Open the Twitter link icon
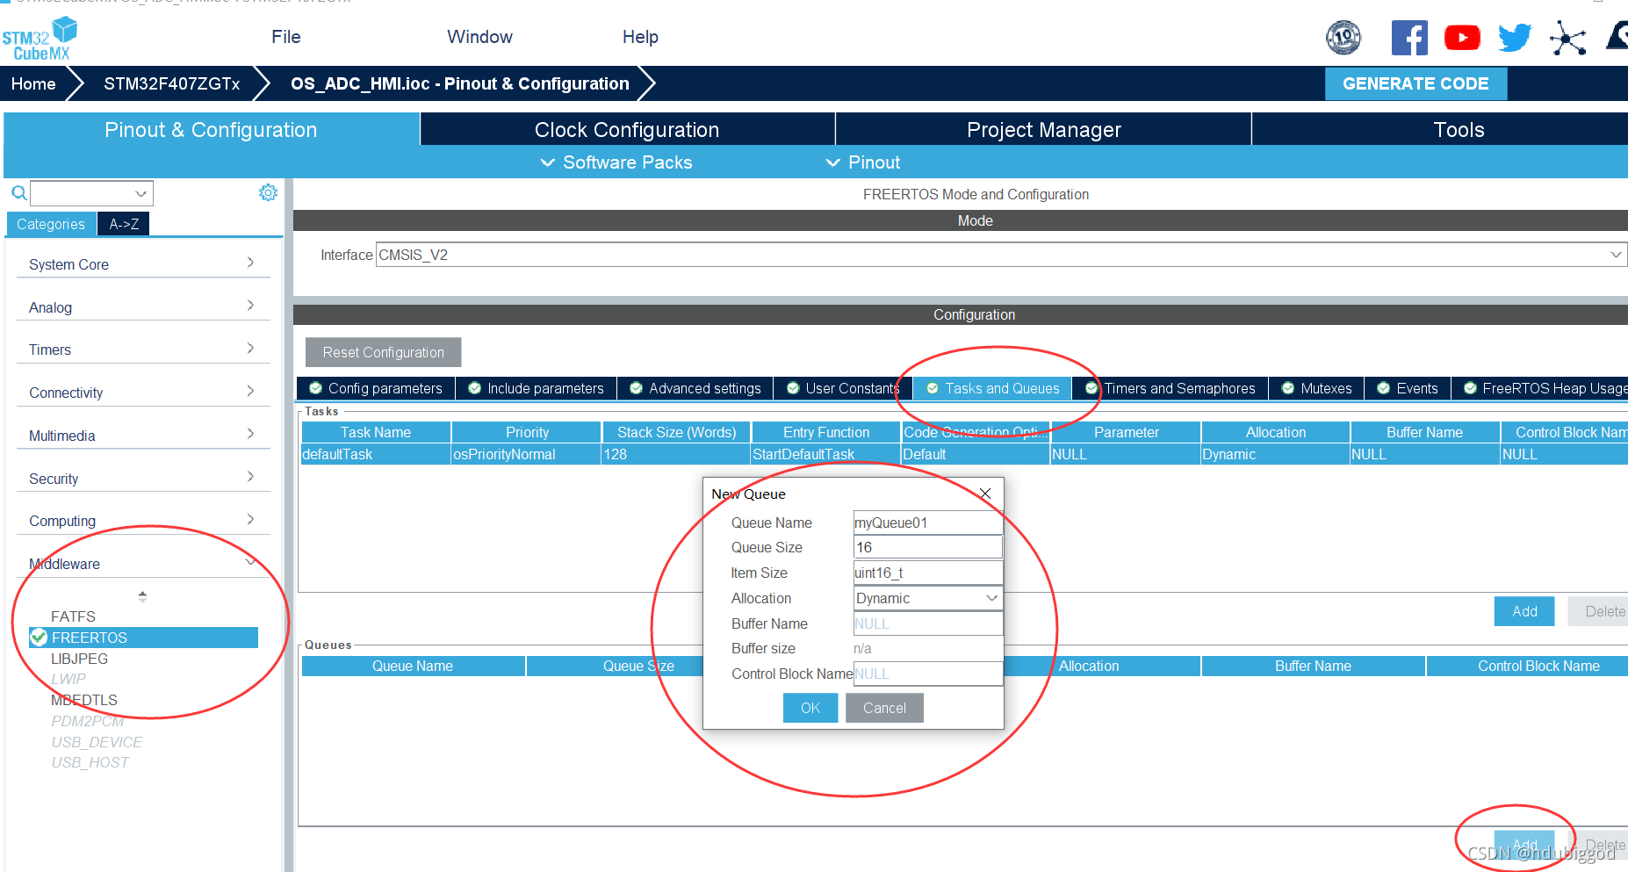 point(1515,38)
